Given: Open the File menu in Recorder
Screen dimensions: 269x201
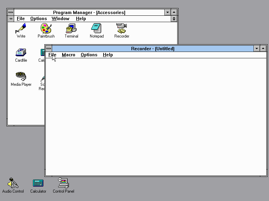Looking at the screenshot, I should tap(52, 55).
